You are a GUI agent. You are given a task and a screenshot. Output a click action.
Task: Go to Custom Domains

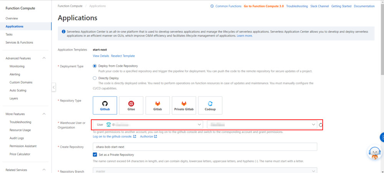[21, 82]
